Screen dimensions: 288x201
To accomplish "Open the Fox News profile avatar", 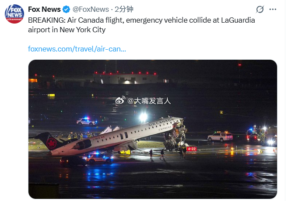I will pos(14,14).
